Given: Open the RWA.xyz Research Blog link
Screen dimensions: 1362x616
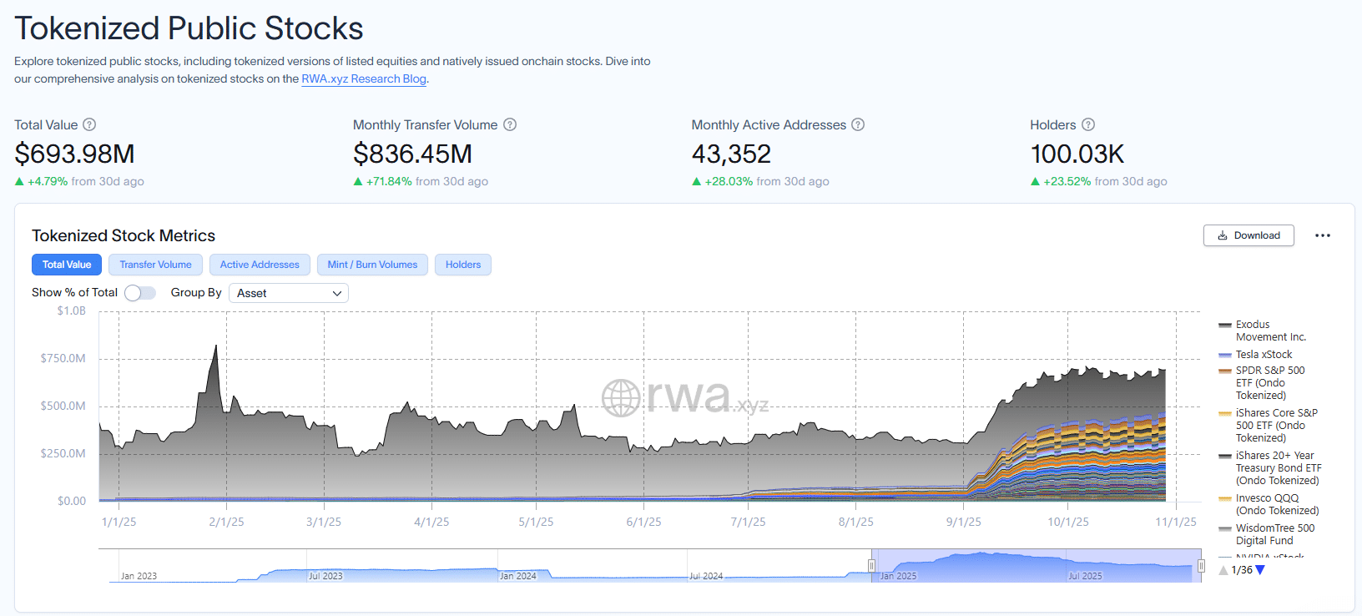Looking at the screenshot, I should pyautogui.click(x=364, y=78).
